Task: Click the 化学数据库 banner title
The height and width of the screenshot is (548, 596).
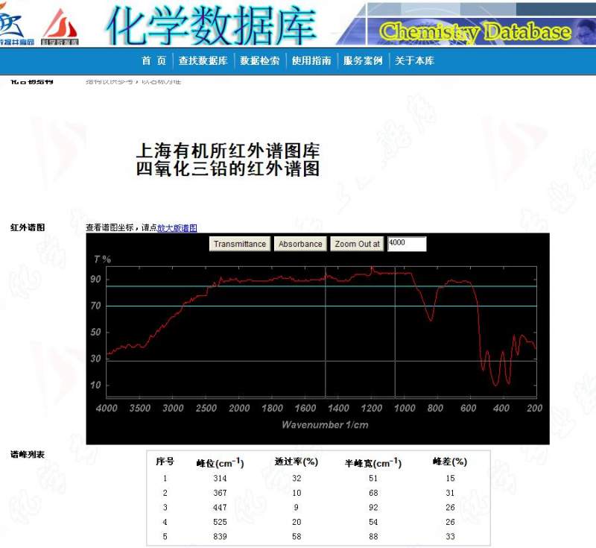Action: click(x=212, y=25)
